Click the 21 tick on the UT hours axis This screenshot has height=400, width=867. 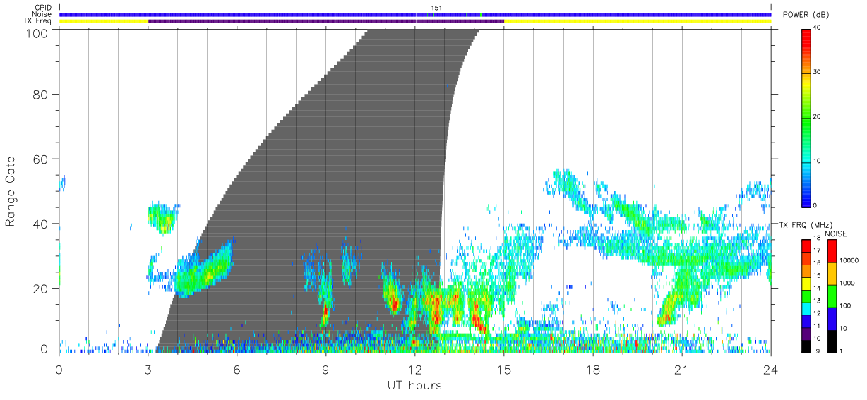[x=682, y=369]
